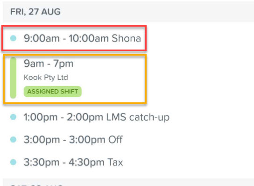Click the red-outlined Shona event card
This screenshot has height=186, width=254.
click(74, 38)
